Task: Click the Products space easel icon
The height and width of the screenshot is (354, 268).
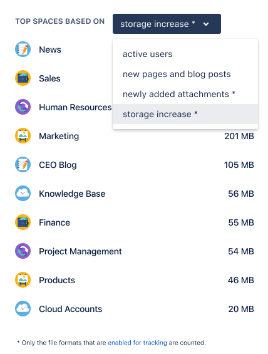Action: [23, 279]
